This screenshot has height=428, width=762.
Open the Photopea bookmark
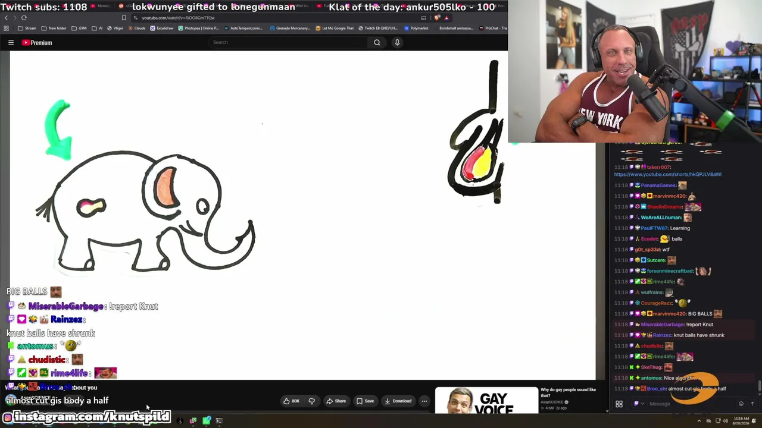click(198, 28)
